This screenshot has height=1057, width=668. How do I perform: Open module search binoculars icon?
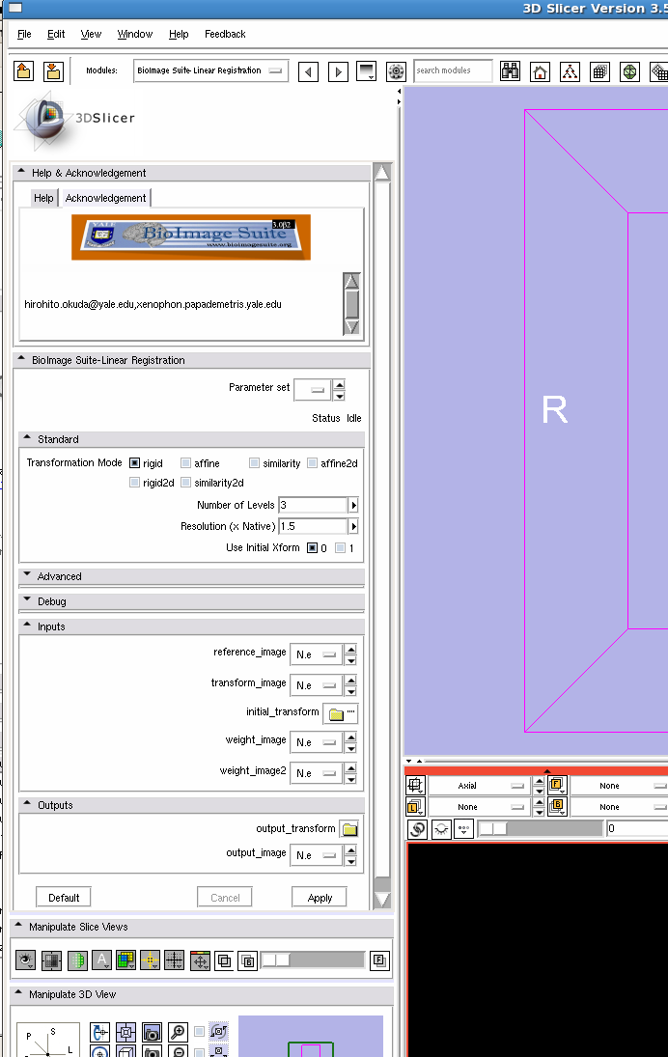click(x=511, y=71)
